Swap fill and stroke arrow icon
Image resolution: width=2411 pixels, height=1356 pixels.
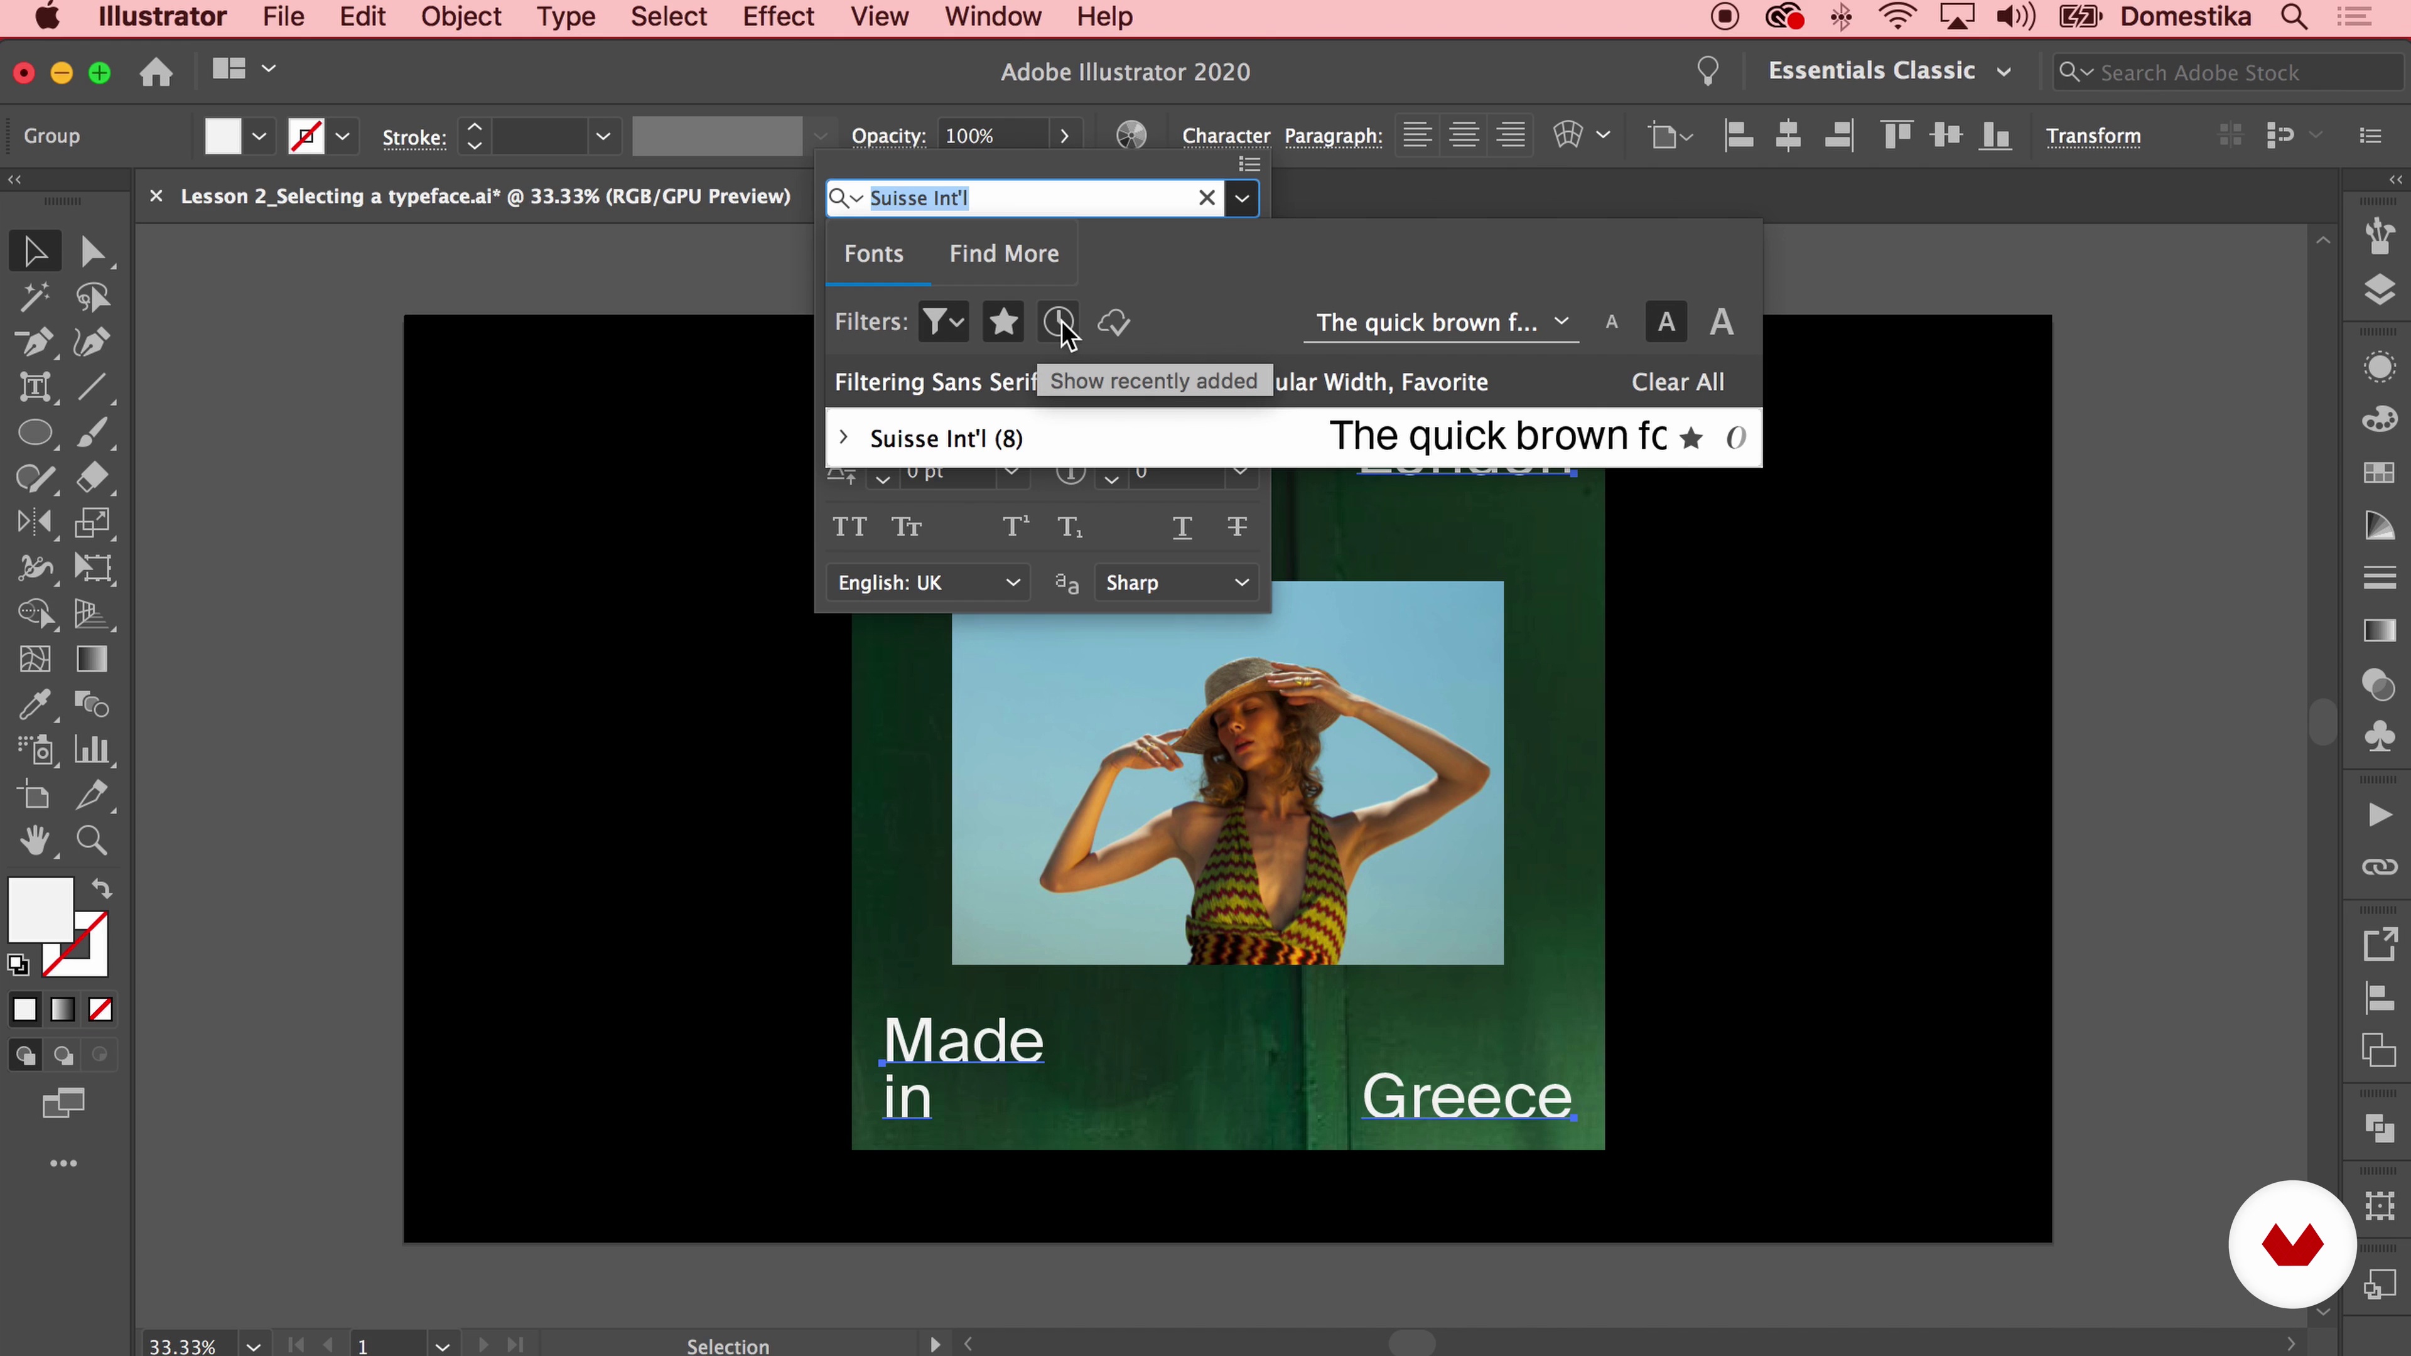101,888
